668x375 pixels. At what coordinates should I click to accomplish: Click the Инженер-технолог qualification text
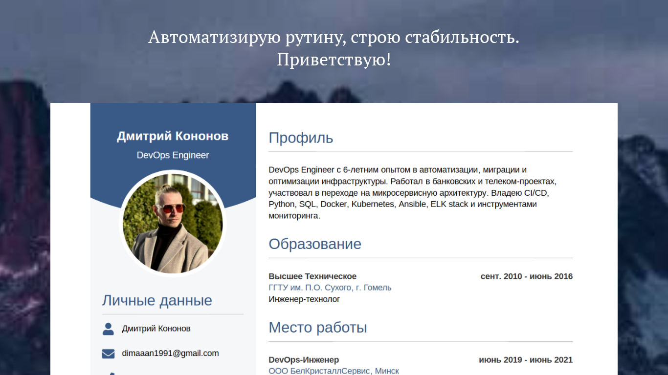pyautogui.click(x=304, y=299)
